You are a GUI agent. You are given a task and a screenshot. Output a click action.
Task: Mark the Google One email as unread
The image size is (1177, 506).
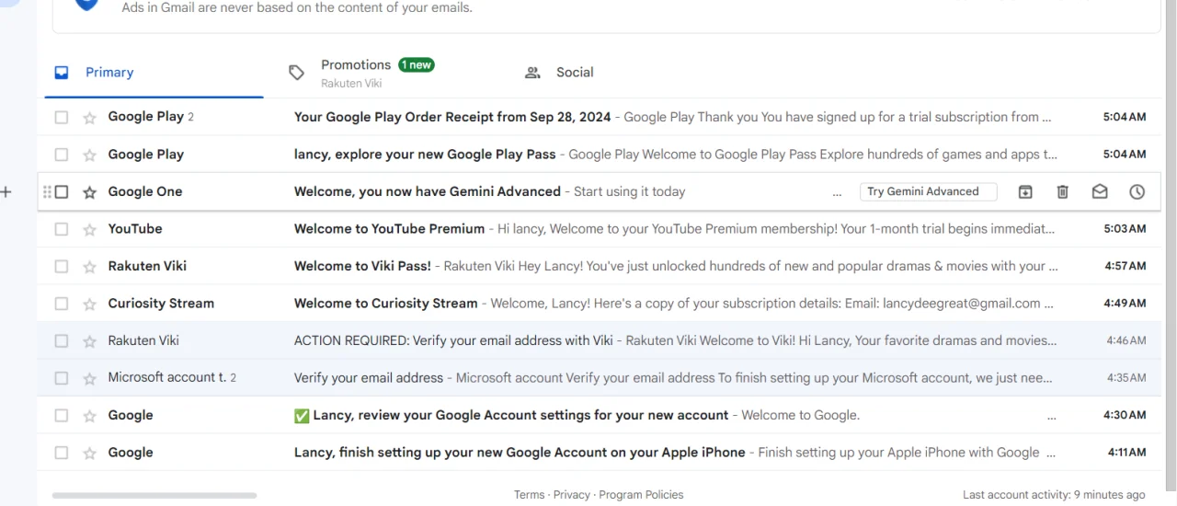(1100, 192)
